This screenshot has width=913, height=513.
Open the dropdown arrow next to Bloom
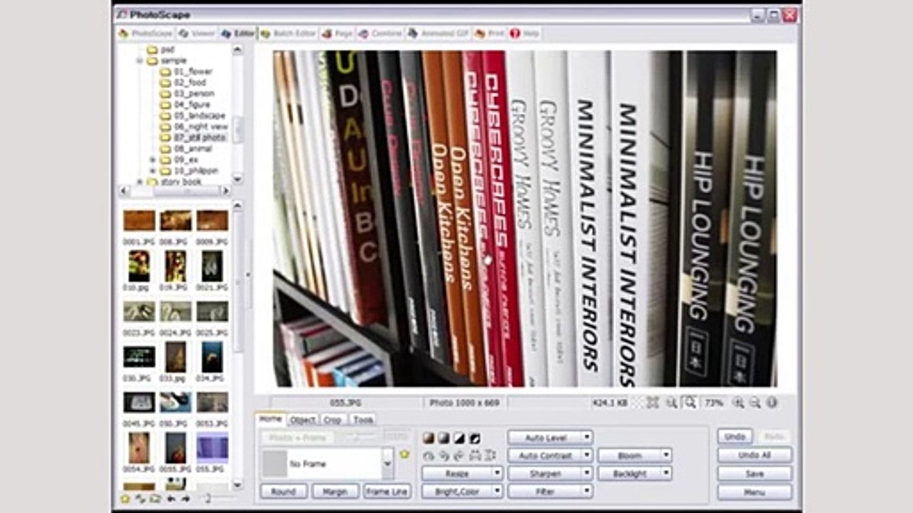tap(665, 455)
